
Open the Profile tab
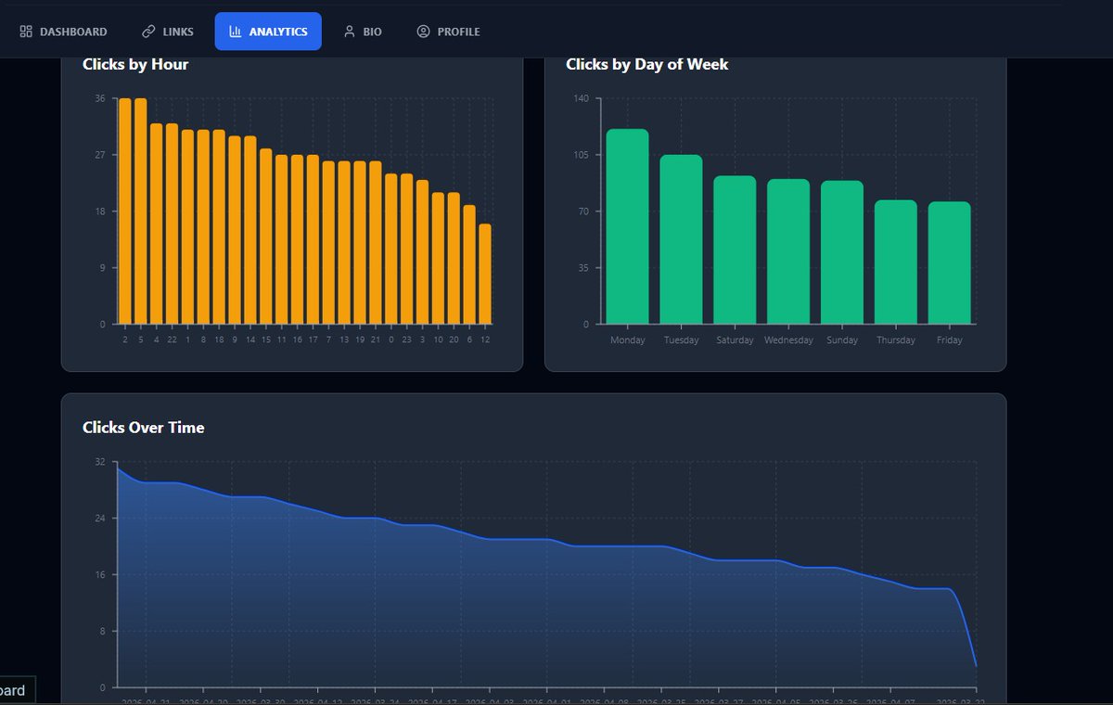(448, 32)
